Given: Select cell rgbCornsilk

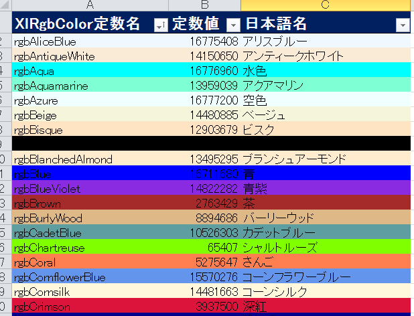Looking at the screenshot, I should tap(90, 291).
